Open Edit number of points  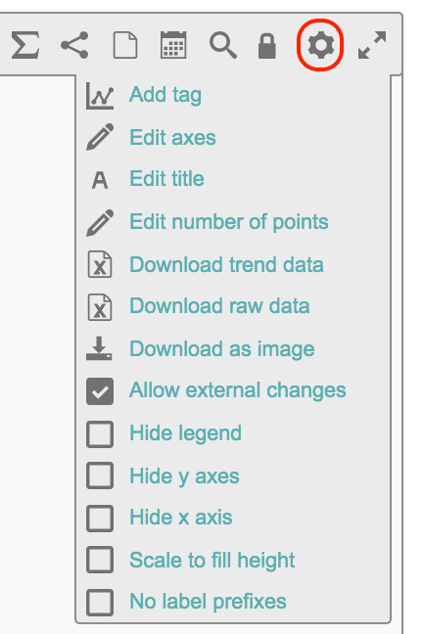pyautogui.click(x=229, y=222)
